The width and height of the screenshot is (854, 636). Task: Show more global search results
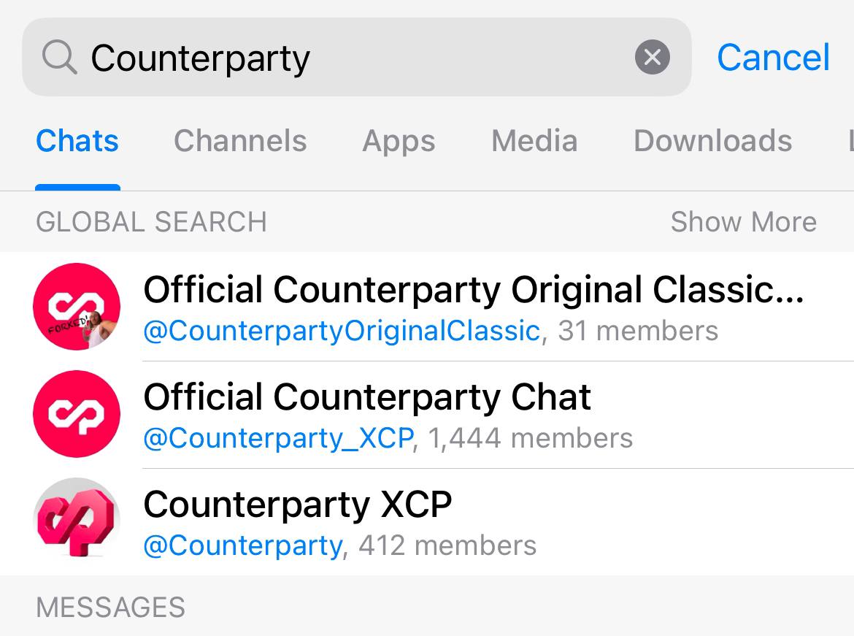coord(743,221)
